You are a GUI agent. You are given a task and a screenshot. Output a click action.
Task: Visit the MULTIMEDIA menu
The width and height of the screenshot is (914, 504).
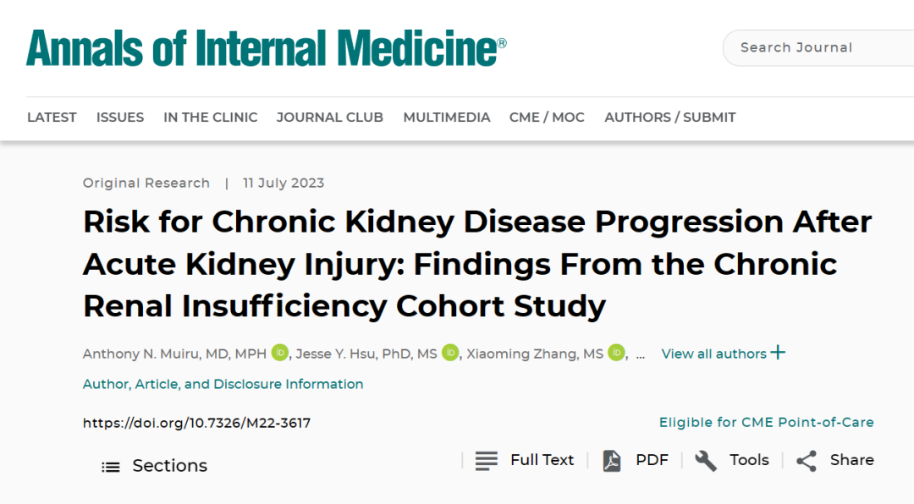447,117
